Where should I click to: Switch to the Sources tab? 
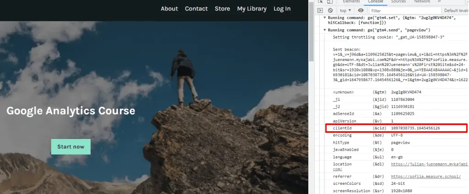click(398, 2)
